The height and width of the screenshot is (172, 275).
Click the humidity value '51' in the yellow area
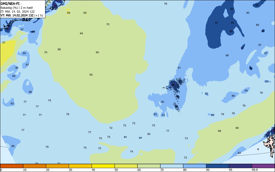click(4, 43)
